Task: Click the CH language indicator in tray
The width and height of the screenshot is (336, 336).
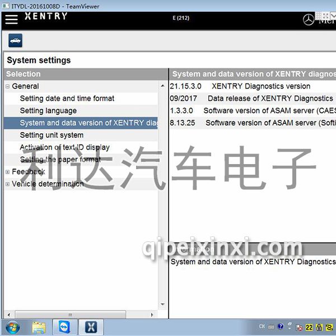Action: pyautogui.click(x=262, y=326)
